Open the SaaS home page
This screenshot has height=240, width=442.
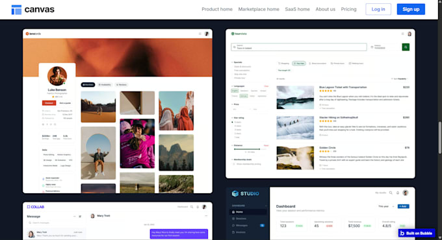click(x=297, y=9)
